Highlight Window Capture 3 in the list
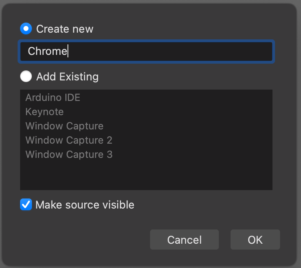This screenshot has height=268, width=301. click(x=69, y=155)
